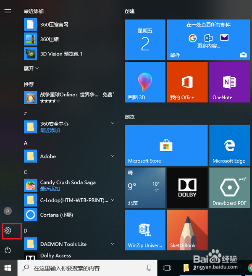This screenshot has height=276, width=252.
Task: Open the Dolby tile
Action: coord(187,188)
